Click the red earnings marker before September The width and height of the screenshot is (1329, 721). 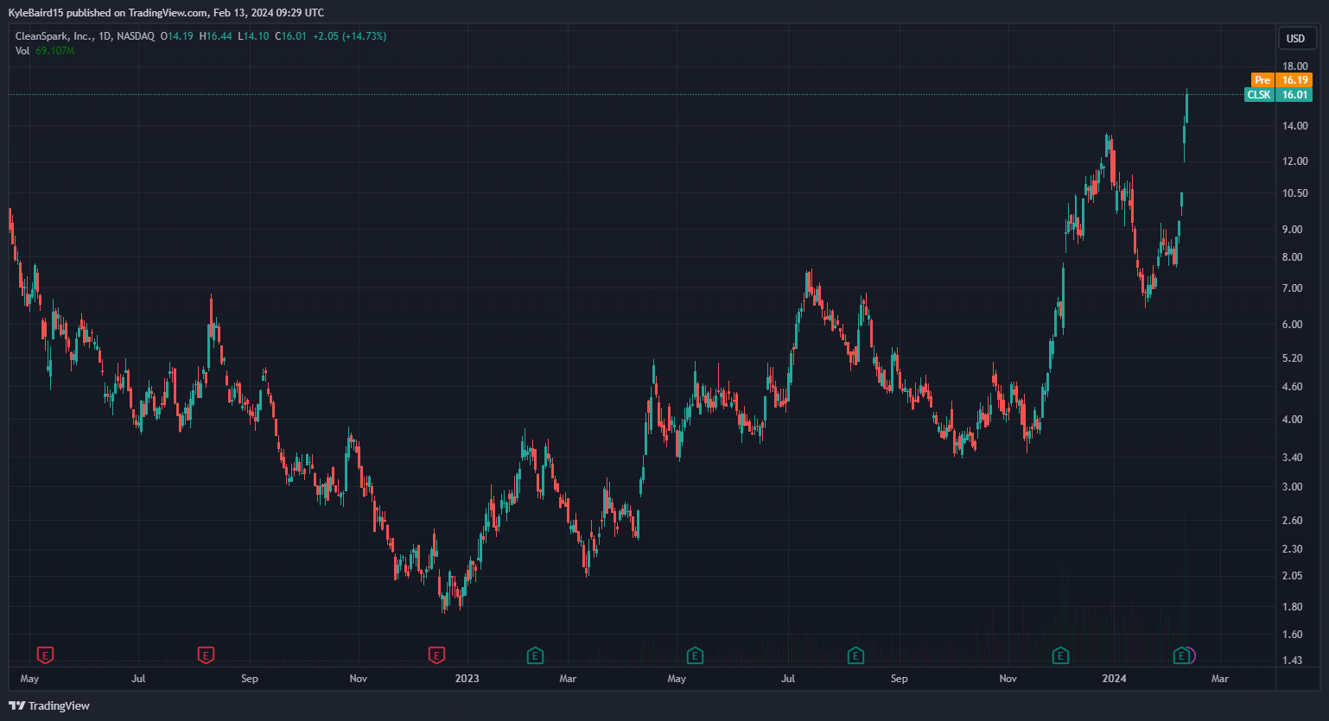click(x=206, y=655)
